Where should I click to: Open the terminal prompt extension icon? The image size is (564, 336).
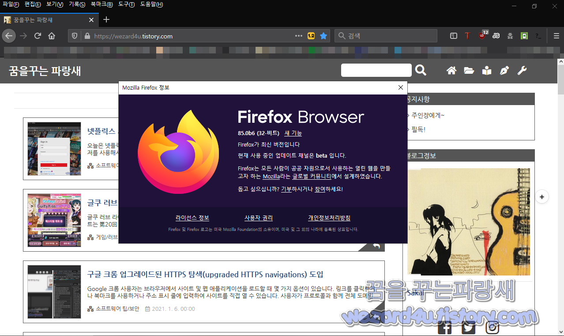click(538, 36)
